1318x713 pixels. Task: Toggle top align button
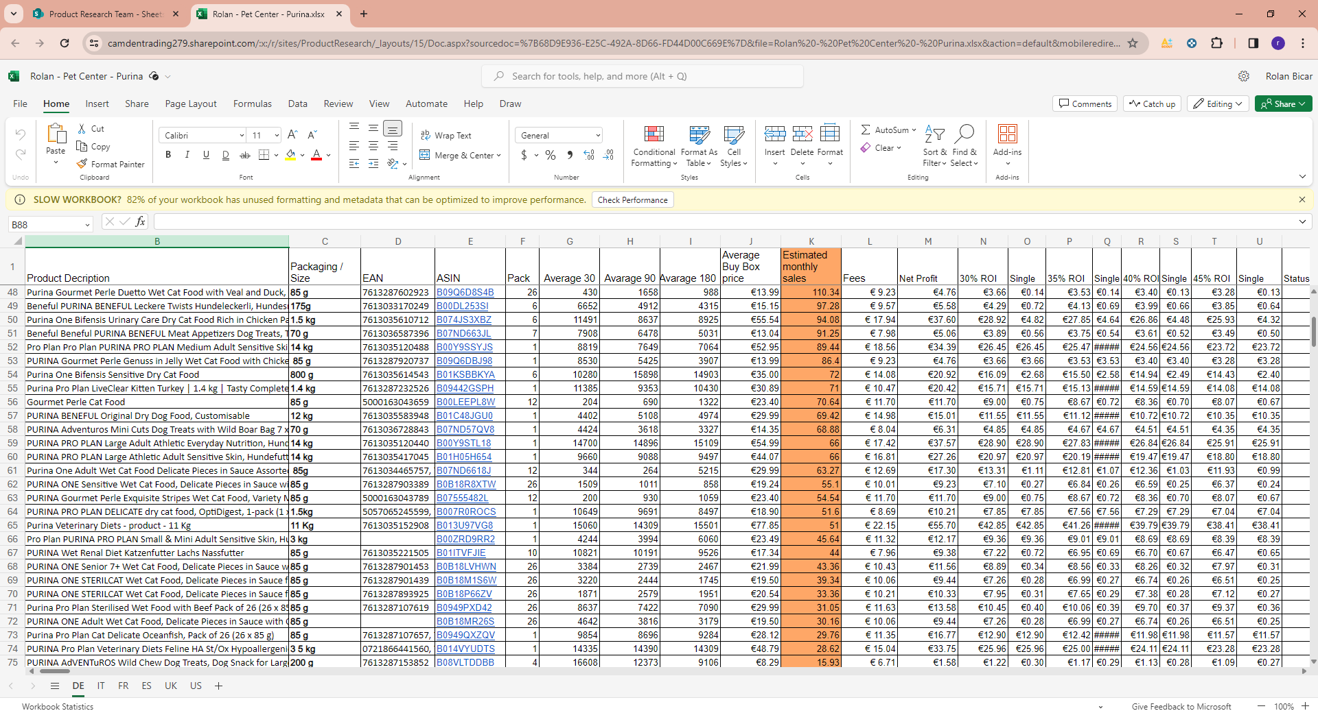354,128
